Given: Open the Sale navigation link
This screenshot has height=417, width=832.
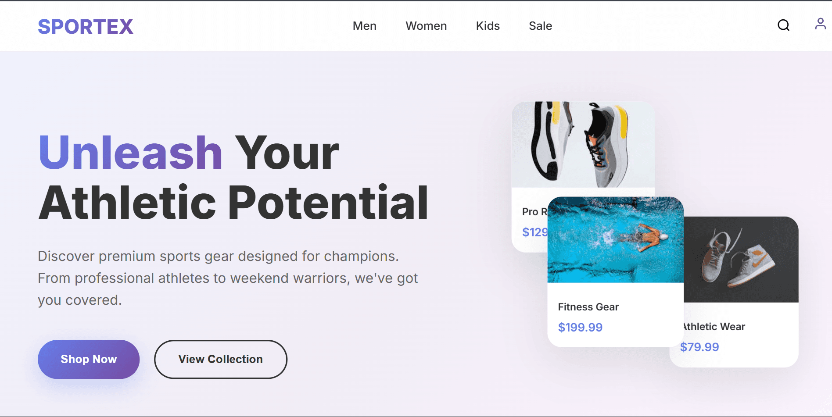Looking at the screenshot, I should point(540,26).
